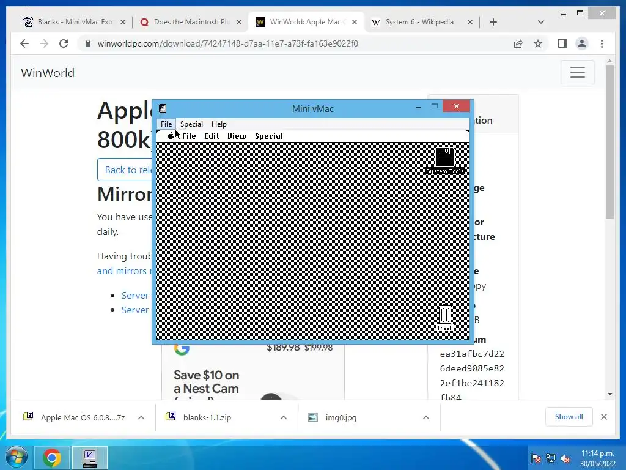Open the taskbar clock and date

click(597, 458)
